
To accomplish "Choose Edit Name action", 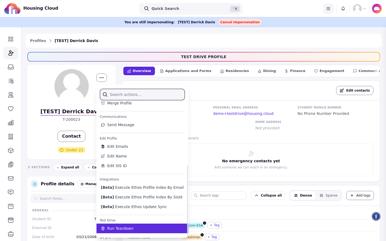I will pyautogui.click(x=142, y=156).
